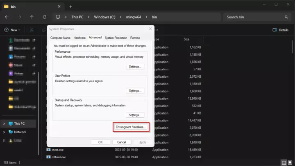295x166 pixels.
Task: Expand the This PC tree node
Action: (x=4, y=123)
